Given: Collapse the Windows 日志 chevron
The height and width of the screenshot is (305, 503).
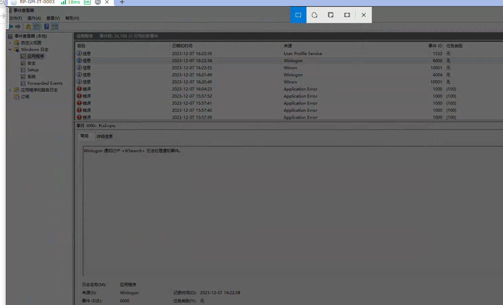Looking at the screenshot, I should [10, 50].
